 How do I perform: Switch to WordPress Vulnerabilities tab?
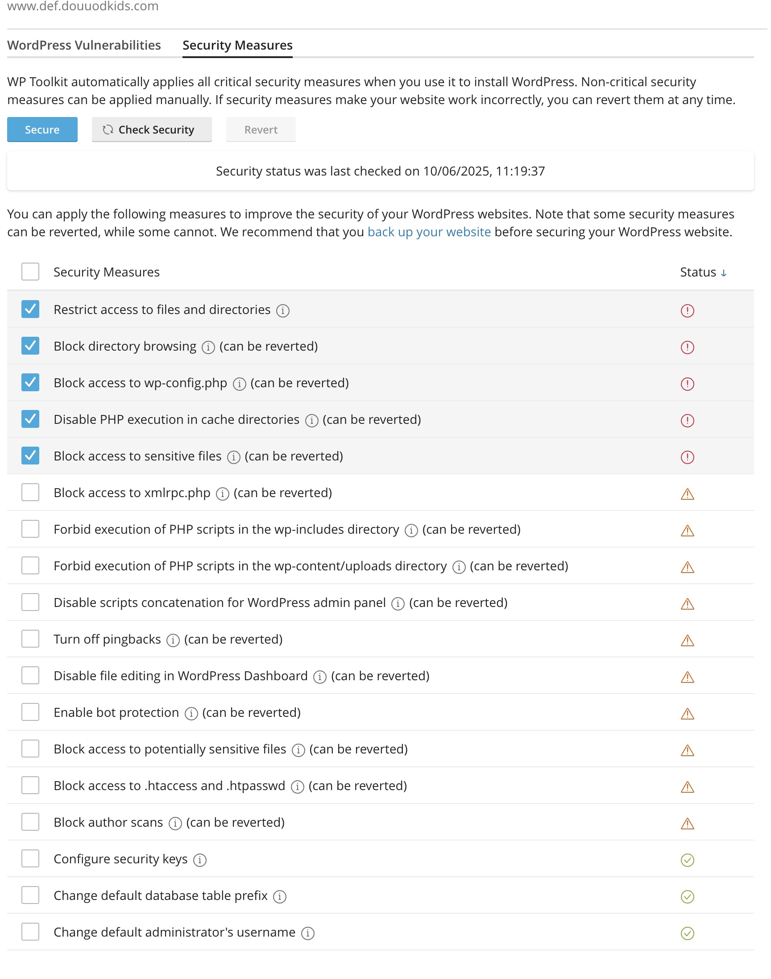pos(84,45)
